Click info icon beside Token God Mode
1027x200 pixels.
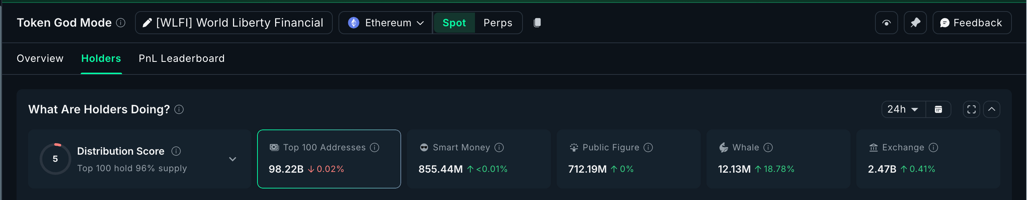coord(120,23)
